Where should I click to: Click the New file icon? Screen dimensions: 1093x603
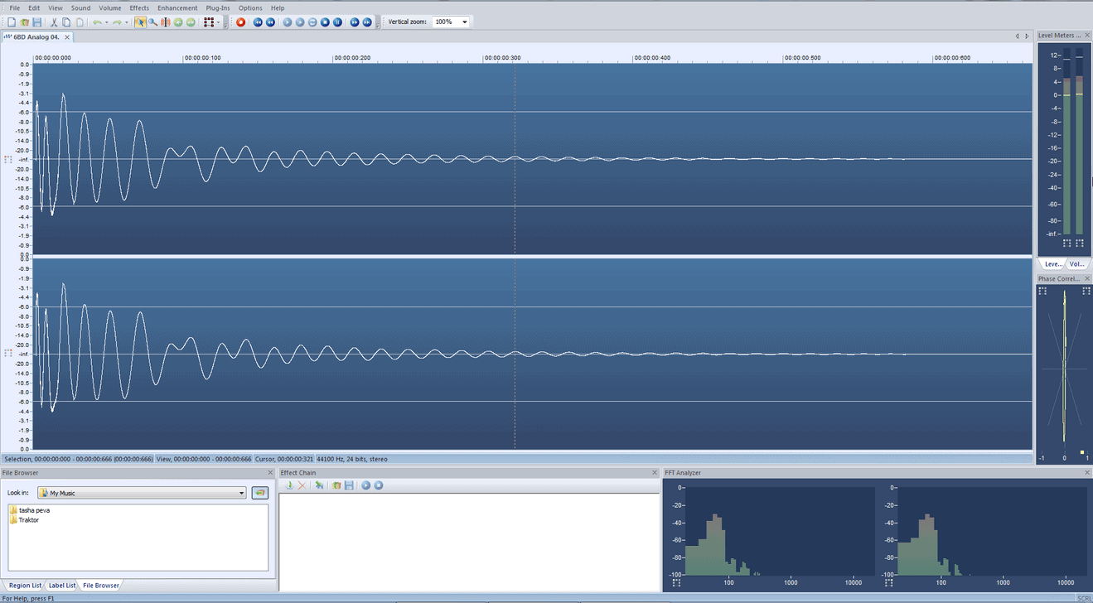[x=12, y=22]
